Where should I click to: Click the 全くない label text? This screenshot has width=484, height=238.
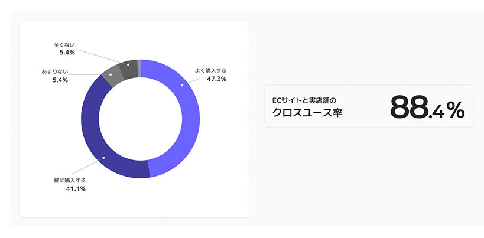coord(64,45)
